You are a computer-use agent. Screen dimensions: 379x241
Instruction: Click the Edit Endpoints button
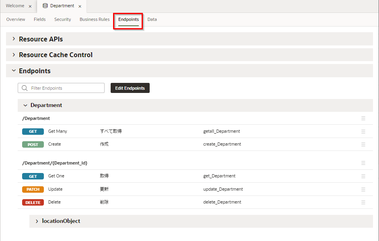click(130, 88)
